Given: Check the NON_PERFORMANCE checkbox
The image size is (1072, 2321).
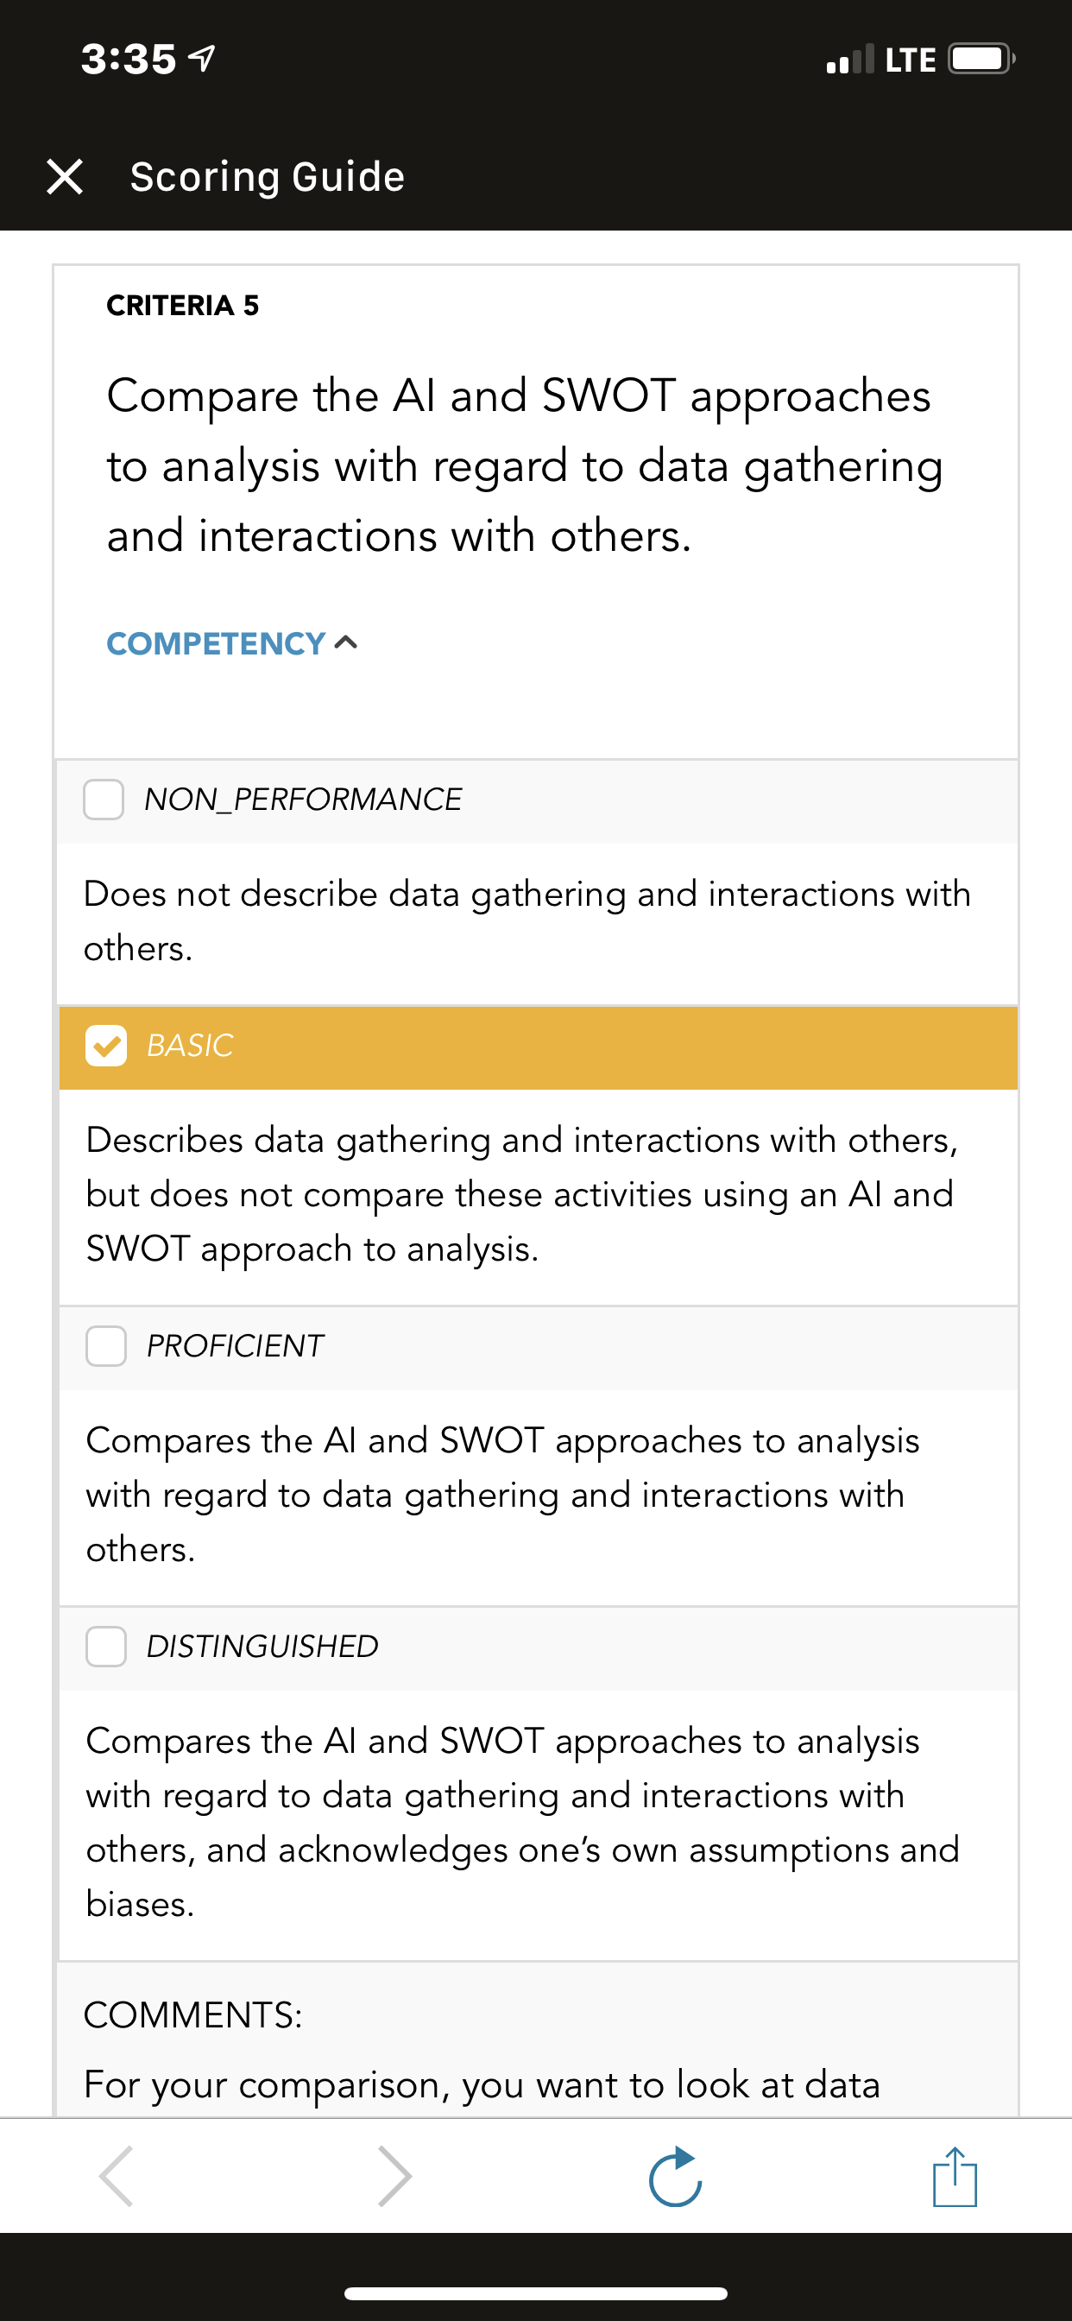Looking at the screenshot, I should coord(104,800).
